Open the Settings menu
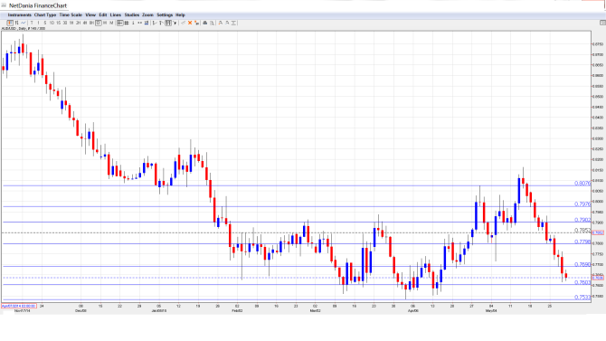 [165, 14]
